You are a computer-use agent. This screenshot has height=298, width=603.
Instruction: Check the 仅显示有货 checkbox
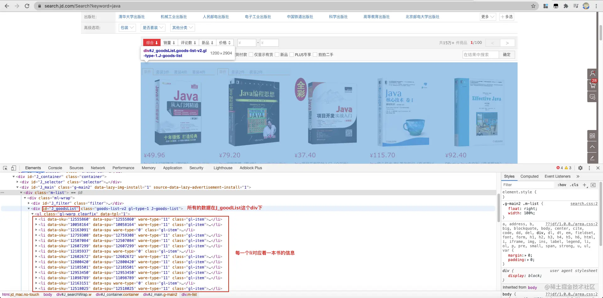click(251, 55)
